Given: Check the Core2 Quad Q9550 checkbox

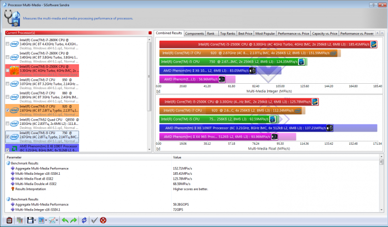Looking at the screenshot, I should point(7,123).
